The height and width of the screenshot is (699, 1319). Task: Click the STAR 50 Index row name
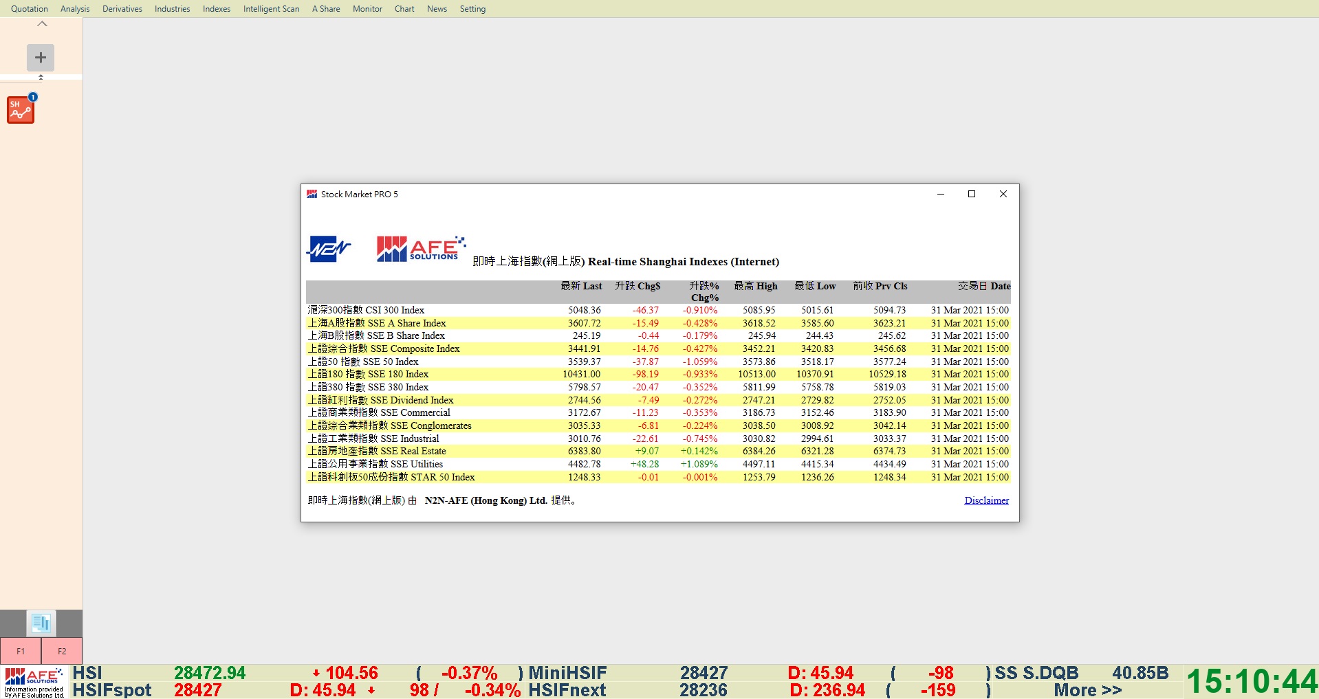(391, 477)
